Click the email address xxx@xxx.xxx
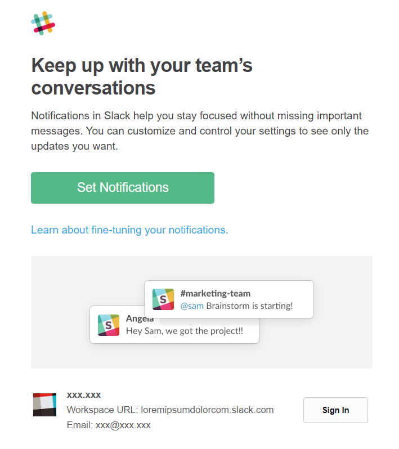399x449 pixels. [x=123, y=425]
